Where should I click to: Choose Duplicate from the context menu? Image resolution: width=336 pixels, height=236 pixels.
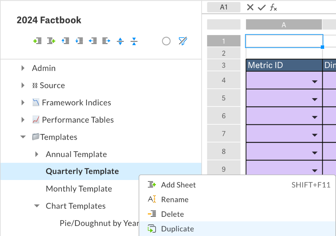pyautogui.click(x=177, y=229)
